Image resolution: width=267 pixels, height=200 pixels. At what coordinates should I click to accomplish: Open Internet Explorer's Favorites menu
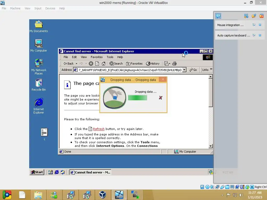[x=96, y=57]
